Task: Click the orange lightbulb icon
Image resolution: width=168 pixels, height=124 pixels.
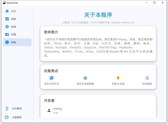Action: coord(118,78)
